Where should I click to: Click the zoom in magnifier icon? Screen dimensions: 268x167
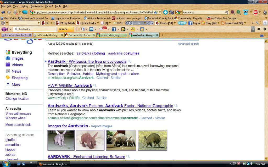tap(238, 12)
